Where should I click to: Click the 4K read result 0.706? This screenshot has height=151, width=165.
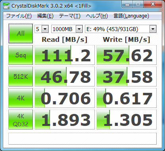pos(65,98)
